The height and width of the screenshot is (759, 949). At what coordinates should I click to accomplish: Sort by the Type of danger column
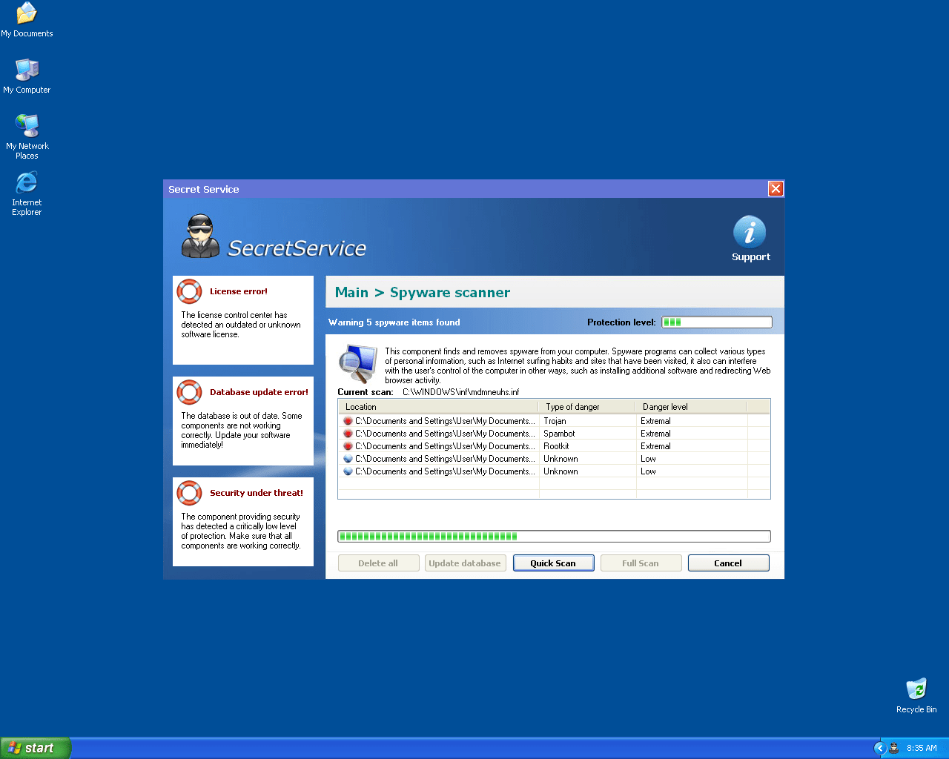(x=586, y=407)
